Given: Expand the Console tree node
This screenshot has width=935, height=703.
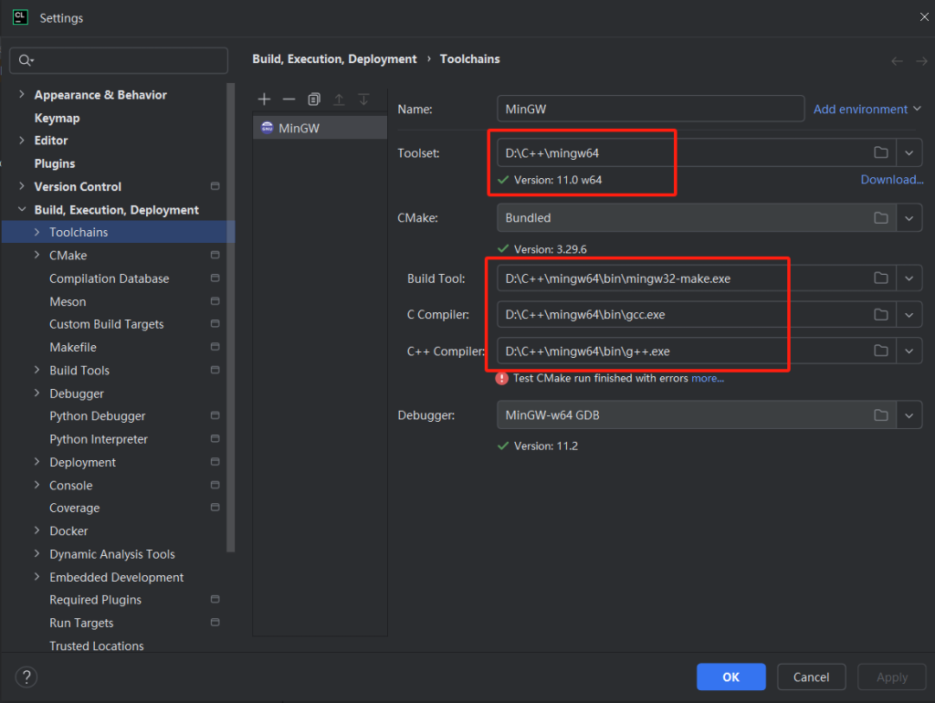Looking at the screenshot, I should (37, 485).
